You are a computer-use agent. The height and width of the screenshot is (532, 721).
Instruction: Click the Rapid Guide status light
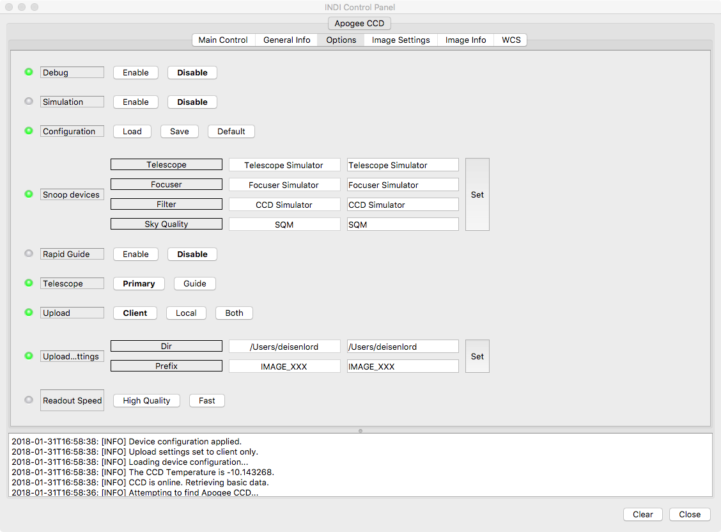coord(29,254)
